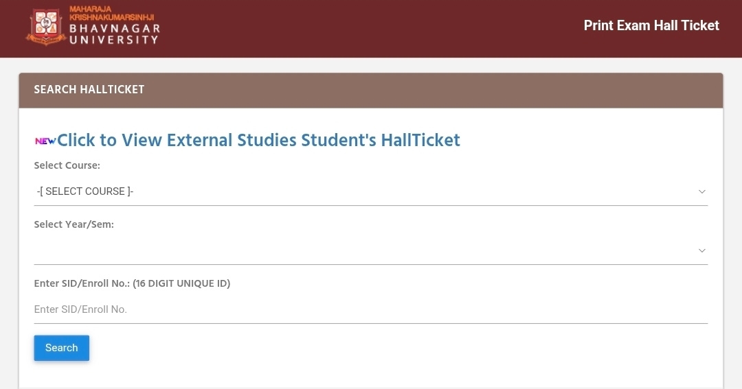The height and width of the screenshot is (389, 742).
Task: Click the UNIVERSITY word beside the crest
Action: 114,40
